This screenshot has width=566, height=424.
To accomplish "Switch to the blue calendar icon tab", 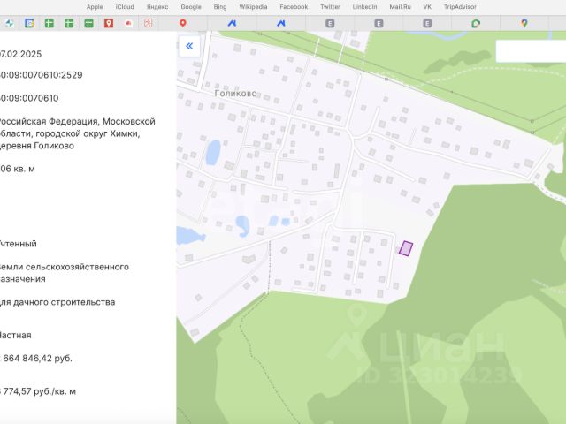I will pos(29,24).
